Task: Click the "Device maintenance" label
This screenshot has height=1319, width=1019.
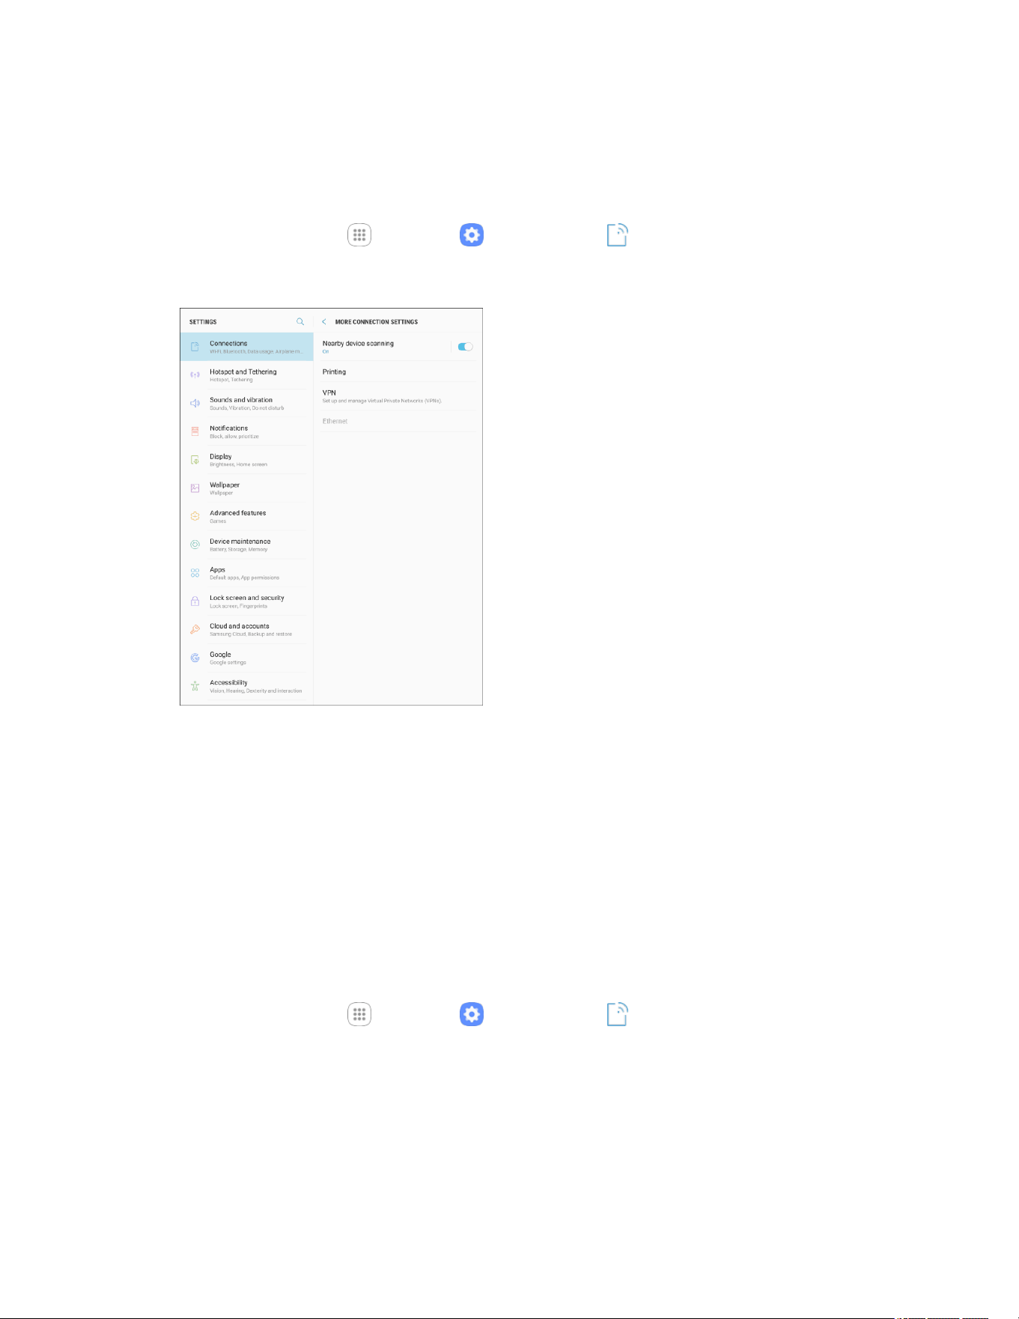Action: coord(240,542)
